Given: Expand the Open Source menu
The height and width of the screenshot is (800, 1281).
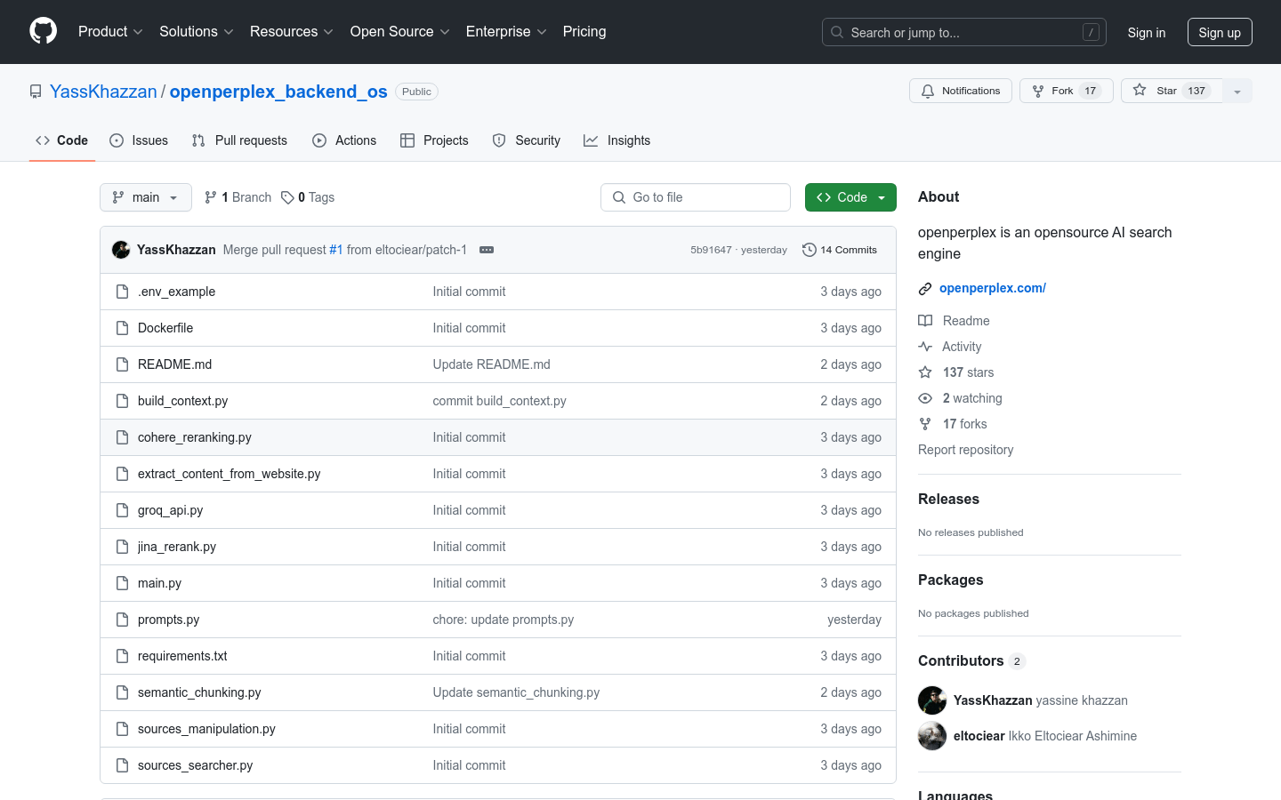Looking at the screenshot, I should tap(399, 31).
